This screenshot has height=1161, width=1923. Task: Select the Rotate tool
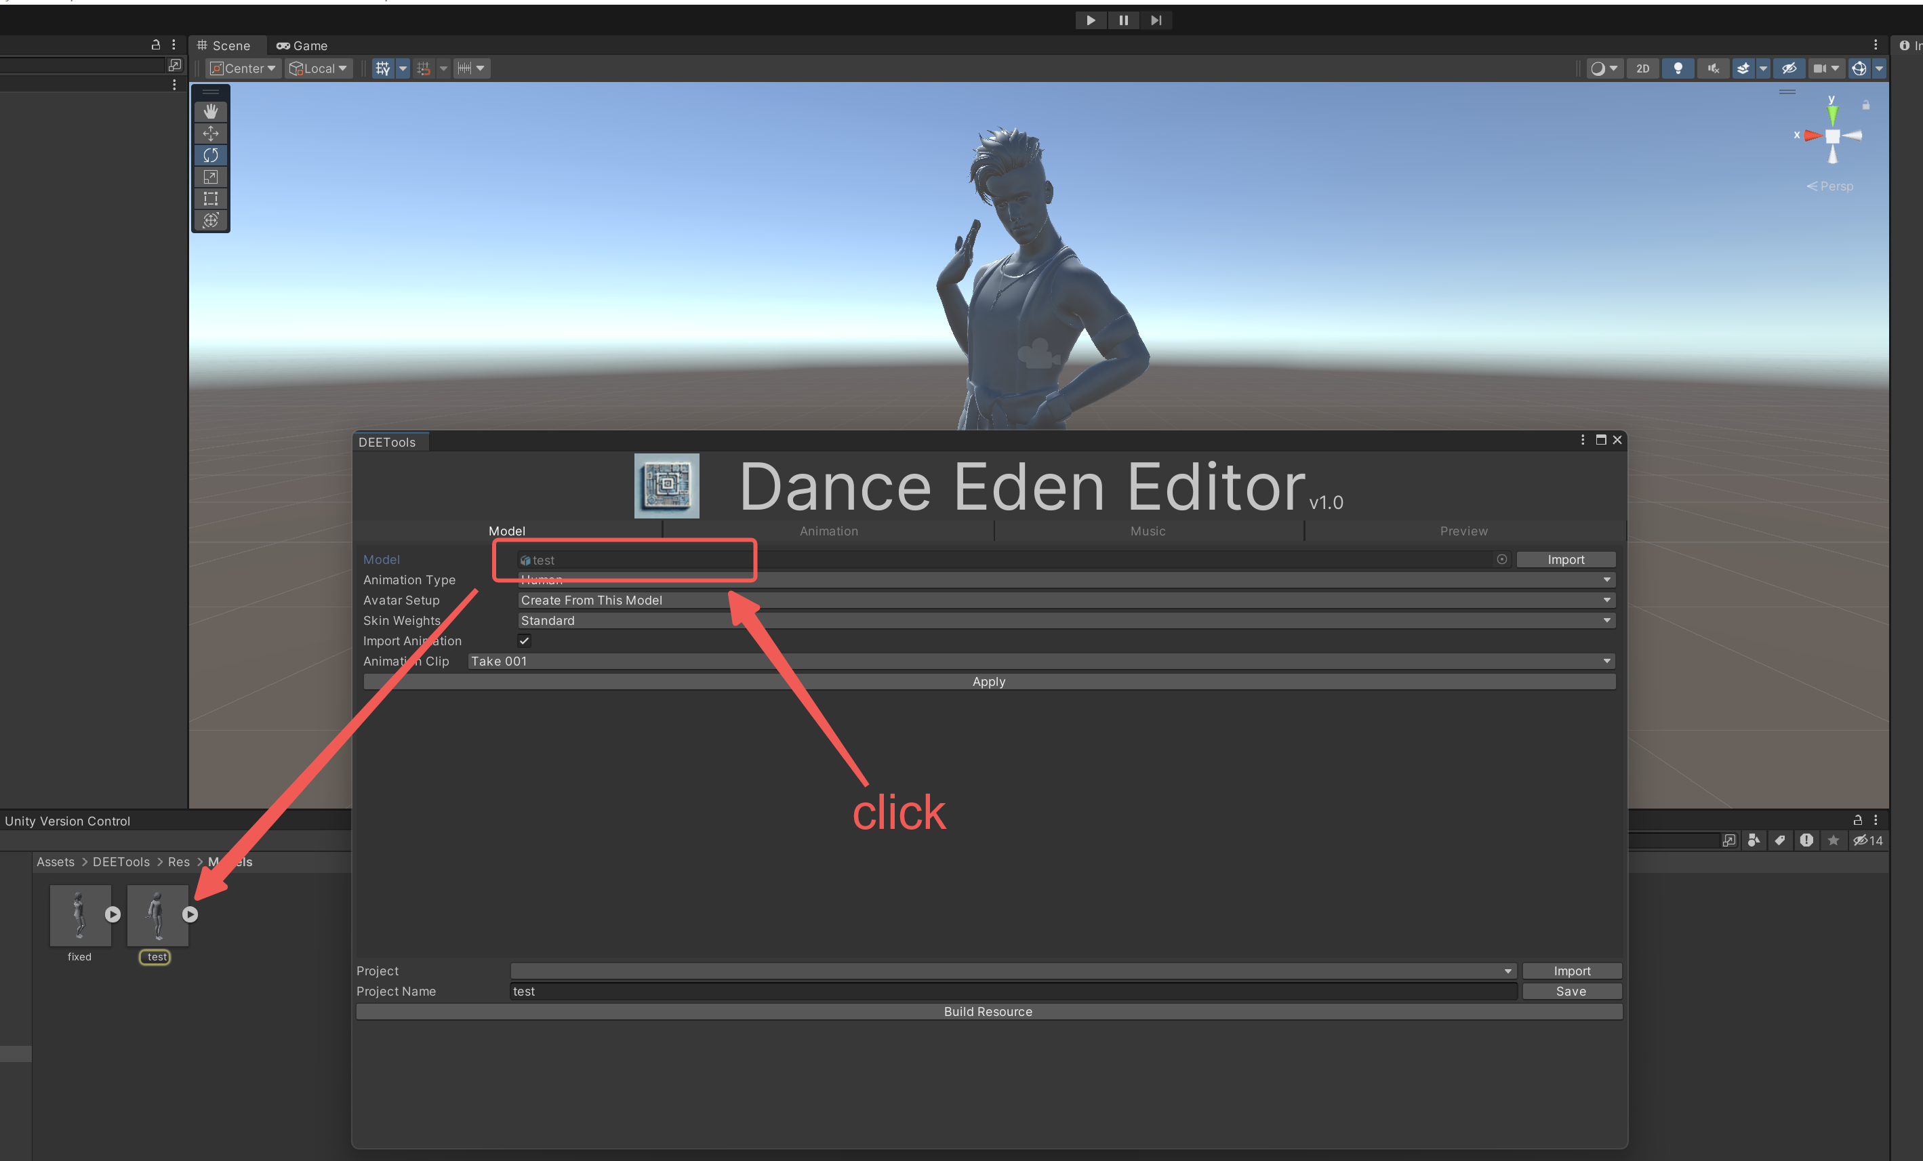(x=211, y=155)
